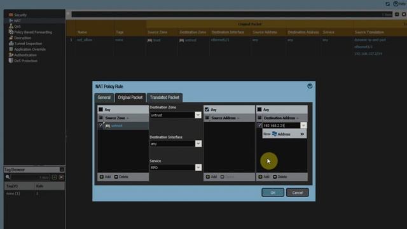Click the Service field showing RPD
The width and height of the screenshot is (407, 229).
(x=172, y=167)
